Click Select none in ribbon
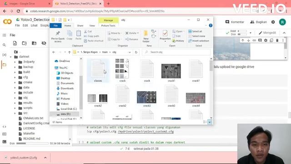291x164 pixels. tap(197, 36)
